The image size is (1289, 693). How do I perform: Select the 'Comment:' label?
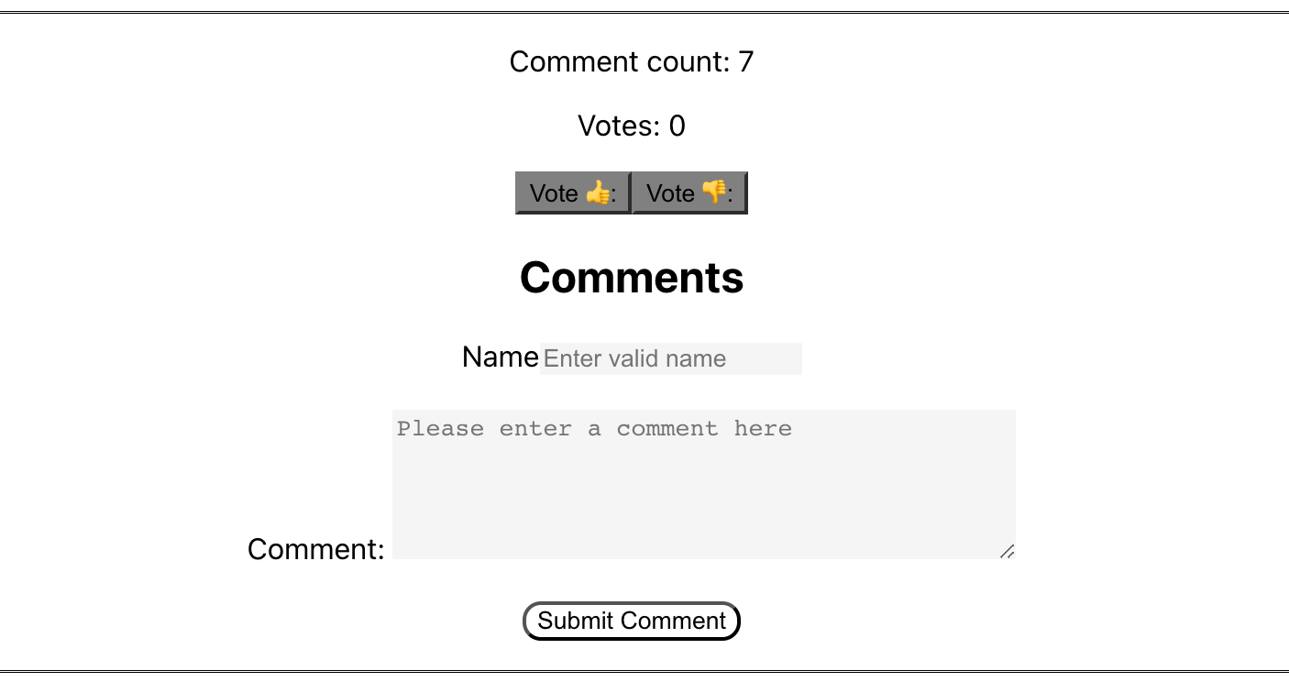pos(316,549)
